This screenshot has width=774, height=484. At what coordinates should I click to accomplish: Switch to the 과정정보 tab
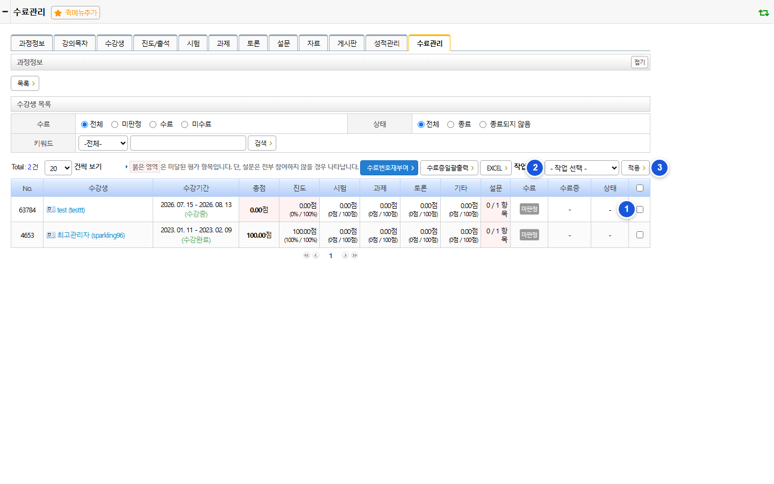(x=32, y=43)
